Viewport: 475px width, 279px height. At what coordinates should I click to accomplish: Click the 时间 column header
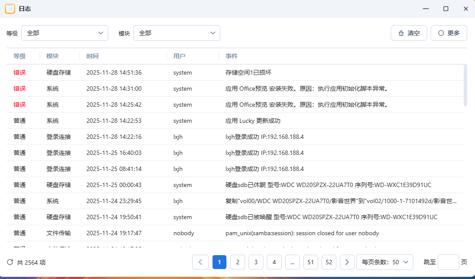click(x=93, y=56)
